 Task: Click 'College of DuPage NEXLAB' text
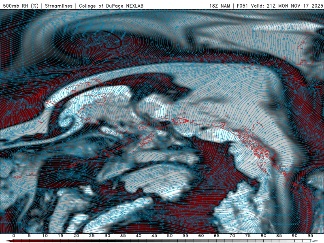point(111,6)
